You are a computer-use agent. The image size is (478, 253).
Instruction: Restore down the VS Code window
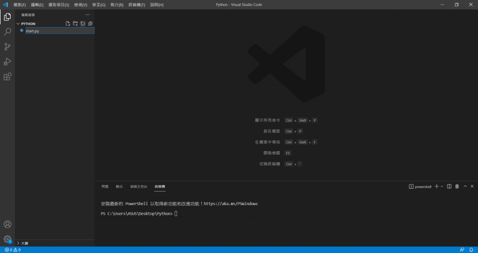pos(457,5)
